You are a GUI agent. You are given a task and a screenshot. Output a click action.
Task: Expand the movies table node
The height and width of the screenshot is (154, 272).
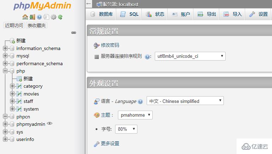(12, 94)
